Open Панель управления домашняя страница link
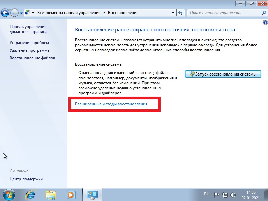This screenshot has width=268, height=201. [x=29, y=29]
